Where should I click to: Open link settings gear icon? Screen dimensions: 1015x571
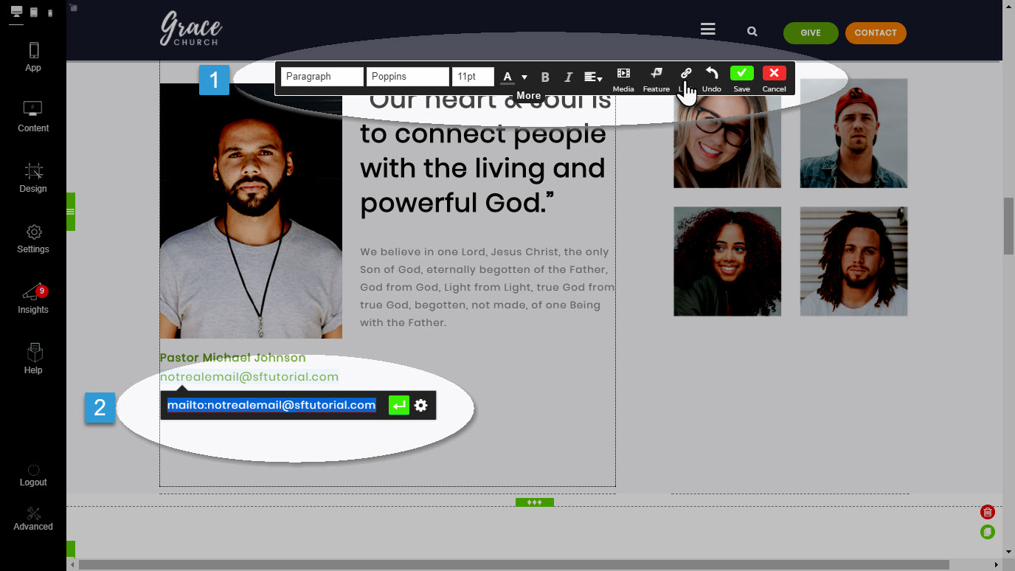[421, 405]
